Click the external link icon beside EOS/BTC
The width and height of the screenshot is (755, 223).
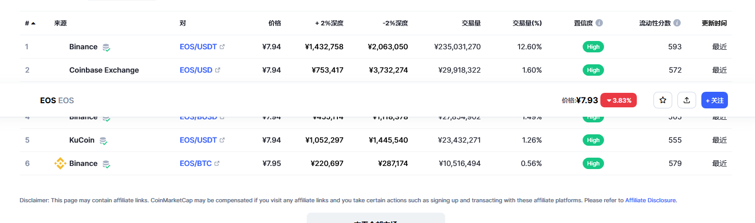217,163
